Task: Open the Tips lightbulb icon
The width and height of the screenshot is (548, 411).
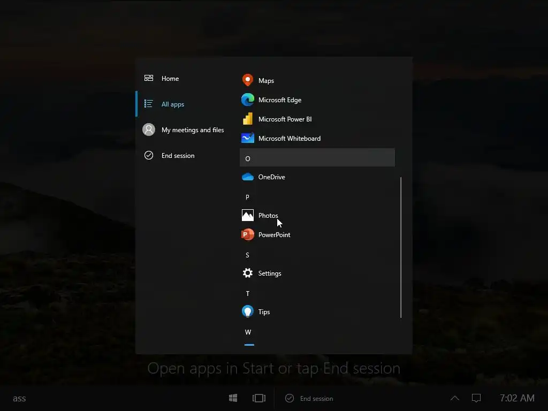Action: tap(248, 311)
